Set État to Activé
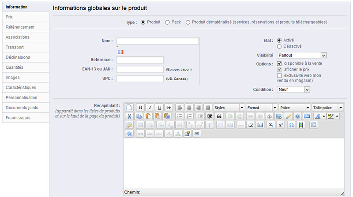Viewport: 353px width, 197px height. 279,40
